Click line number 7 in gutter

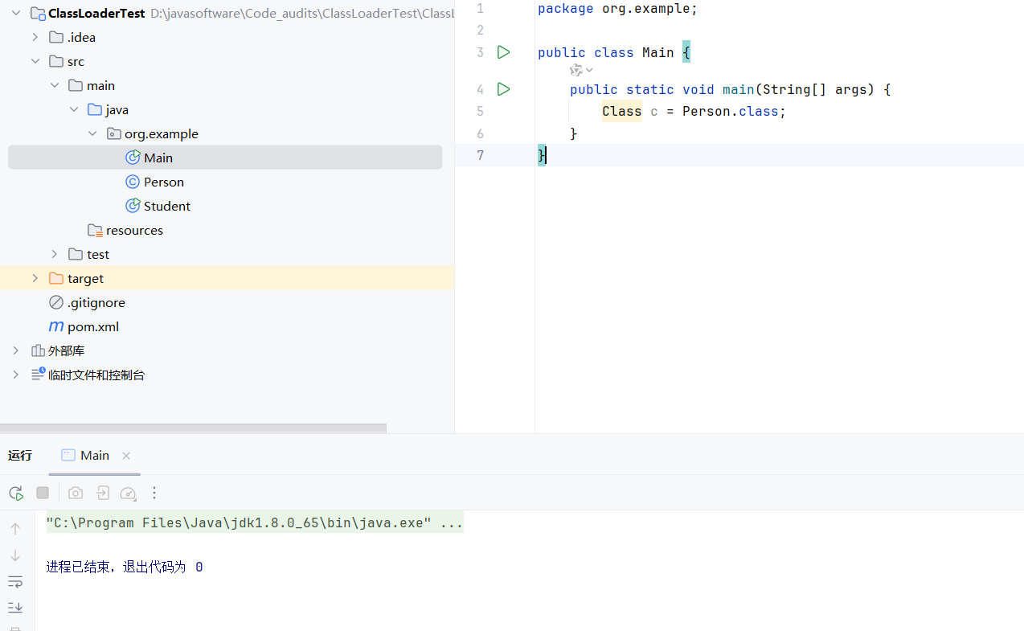[480, 155]
